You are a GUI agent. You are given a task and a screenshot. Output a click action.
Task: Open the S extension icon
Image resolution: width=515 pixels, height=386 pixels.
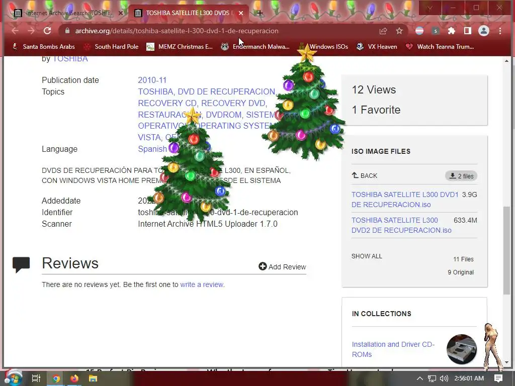(x=436, y=31)
